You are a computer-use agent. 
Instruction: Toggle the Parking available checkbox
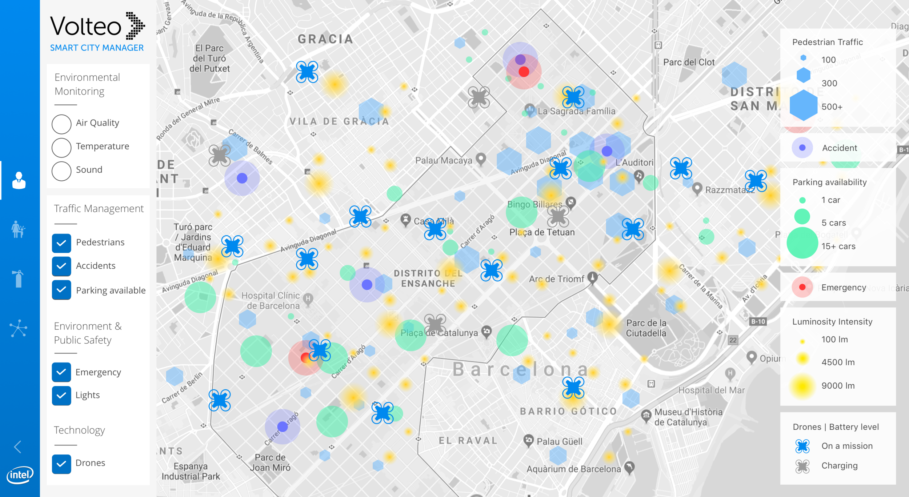(61, 290)
